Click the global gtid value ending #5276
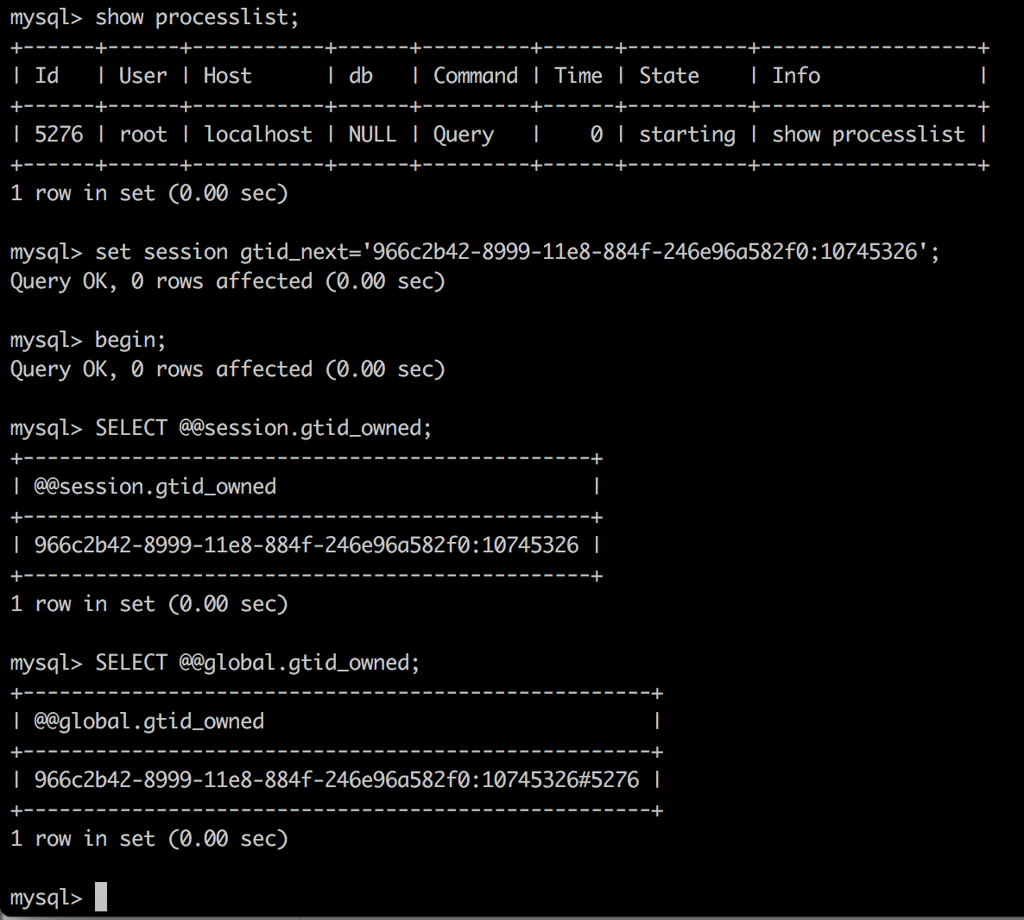The height and width of the screenshot is (920, 1024). point(337,779)
